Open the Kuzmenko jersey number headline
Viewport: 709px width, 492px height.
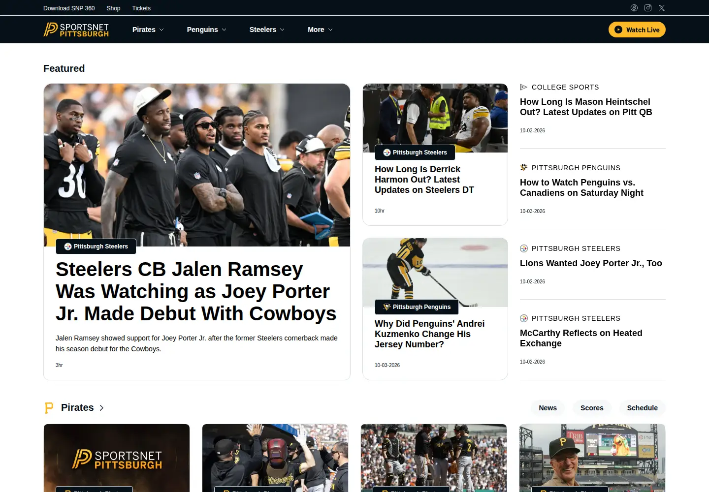pos(429,334)
